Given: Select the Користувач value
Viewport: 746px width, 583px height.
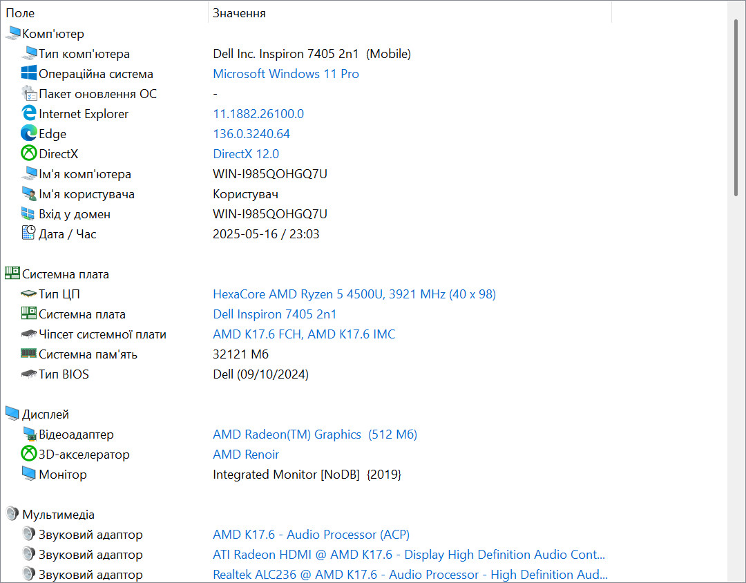Looking at the screenshot, I should (x=245, y=194).
